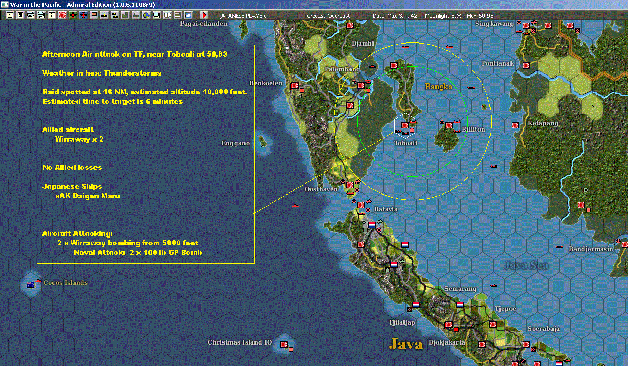The image size is (628, 366).
Task: Select the Dutch flag near Semarang
Action: pos(460,304)
